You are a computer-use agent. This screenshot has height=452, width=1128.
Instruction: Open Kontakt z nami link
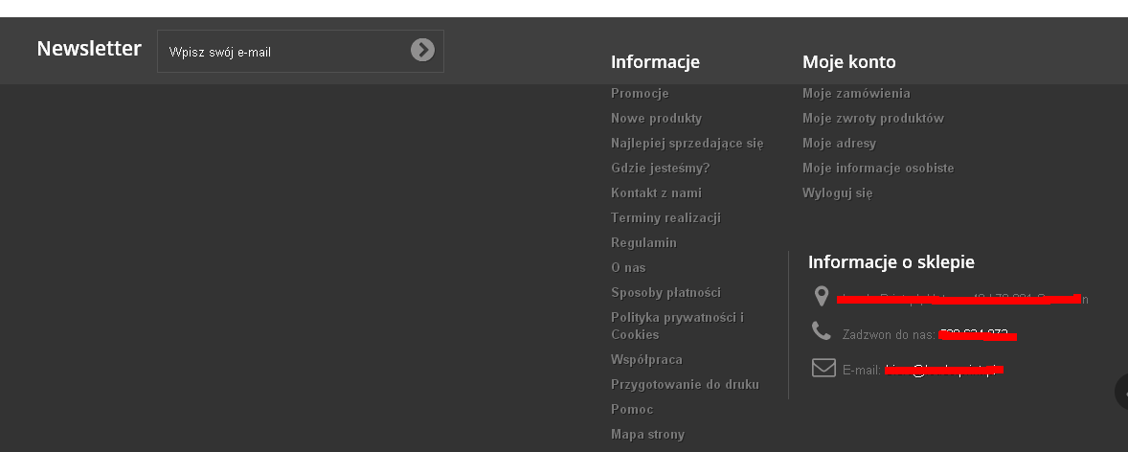(x=656, y=193)
